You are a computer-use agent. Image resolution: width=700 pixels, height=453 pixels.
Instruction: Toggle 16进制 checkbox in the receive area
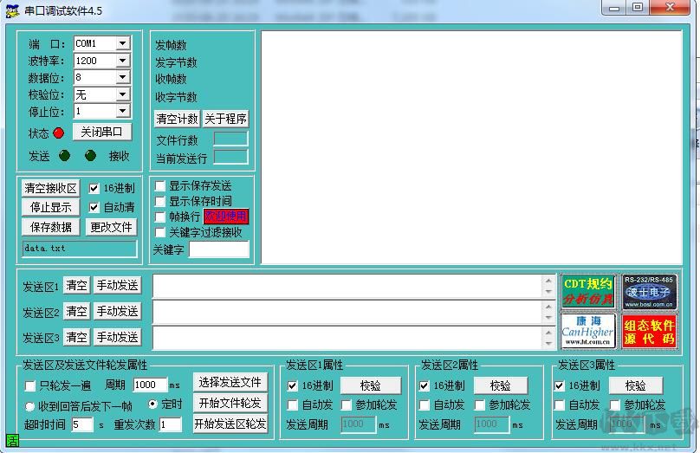click(x=94, y=188)
